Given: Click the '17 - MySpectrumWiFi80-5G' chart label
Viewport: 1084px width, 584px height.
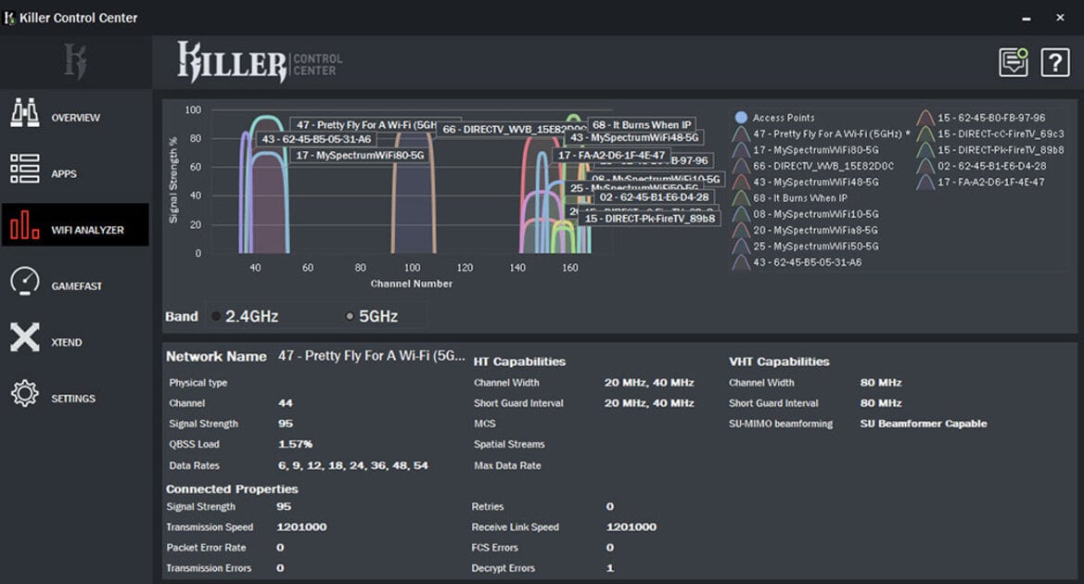Looking at the screenshot, I should (x=360, y=156).
